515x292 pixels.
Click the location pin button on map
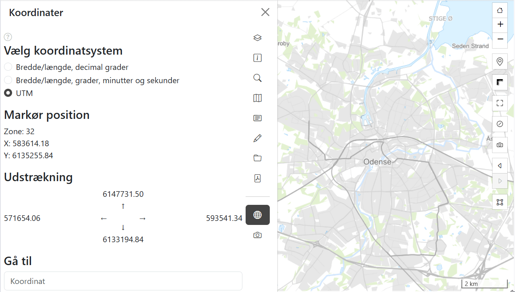click(x=500, y=61)
